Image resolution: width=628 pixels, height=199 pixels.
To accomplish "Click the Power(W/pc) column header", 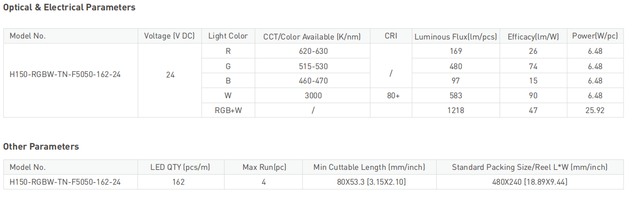I will pyautogui.click(x=595, y=36).
